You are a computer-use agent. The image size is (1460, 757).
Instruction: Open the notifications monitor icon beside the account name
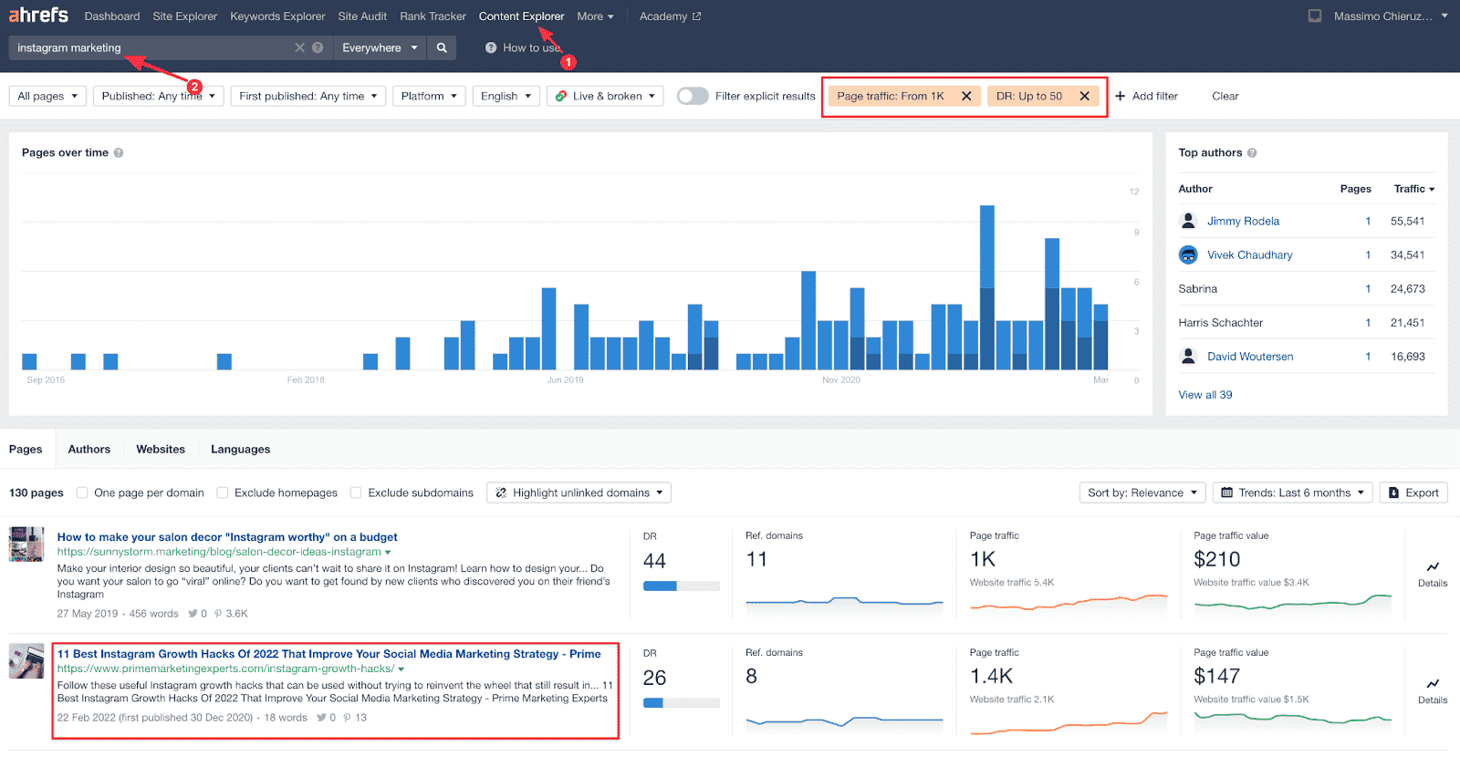pyautogui.click(x=1315, y=16)
